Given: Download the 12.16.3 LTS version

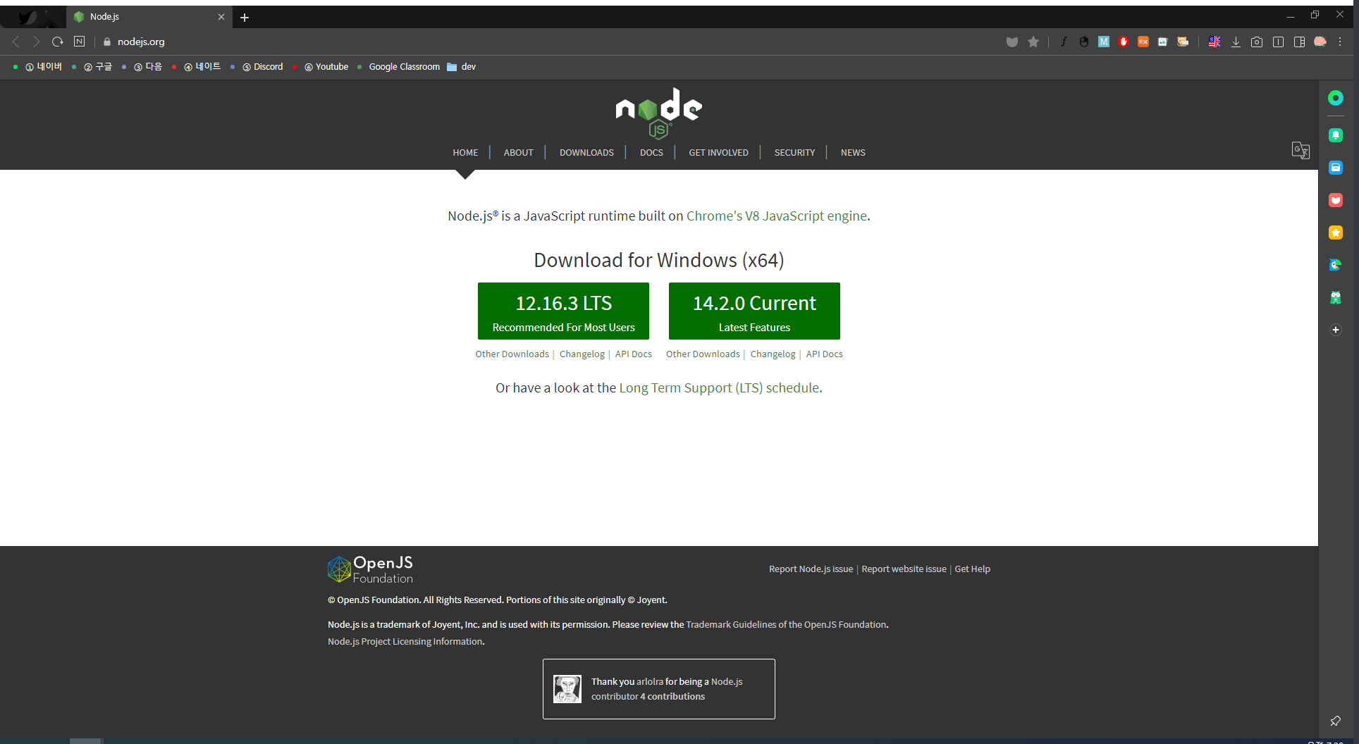Looking at the screenshot, I should [x=563, y=311].
